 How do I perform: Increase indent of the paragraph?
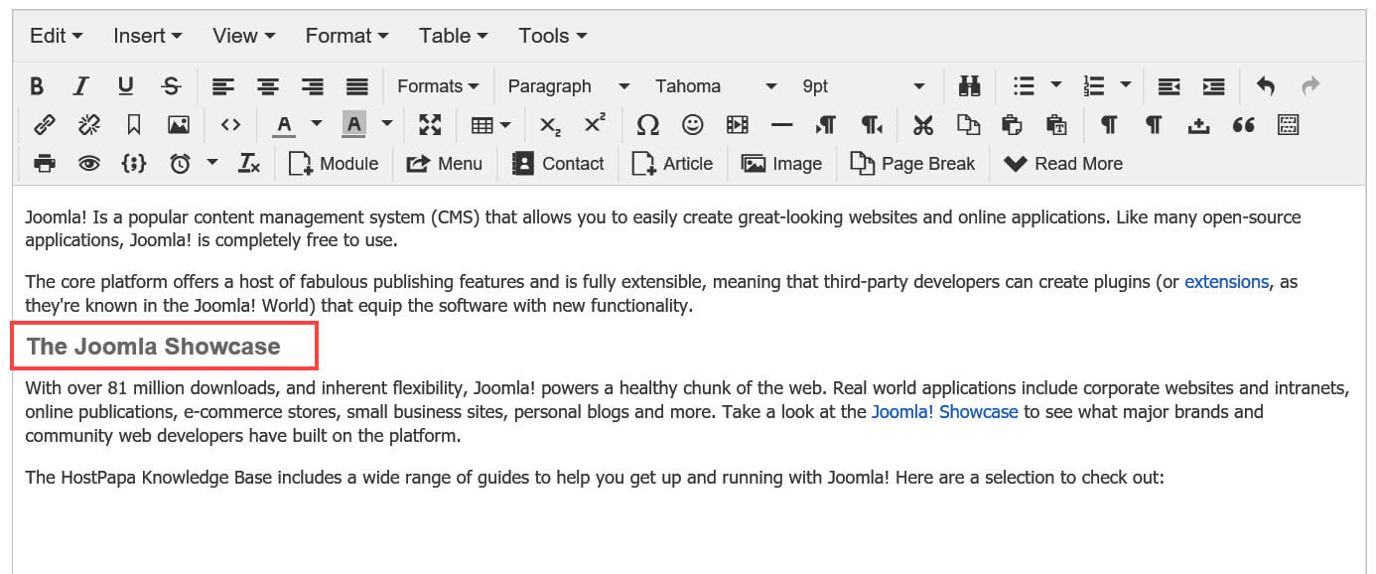point(1213,86)
